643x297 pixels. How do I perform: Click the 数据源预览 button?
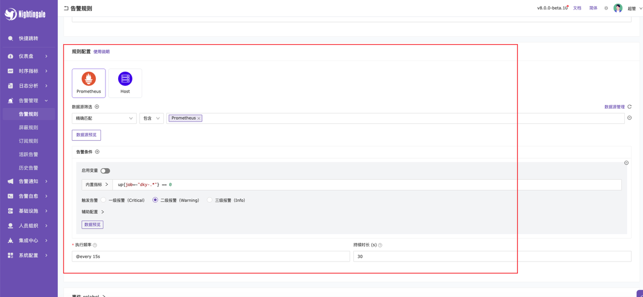86,135
